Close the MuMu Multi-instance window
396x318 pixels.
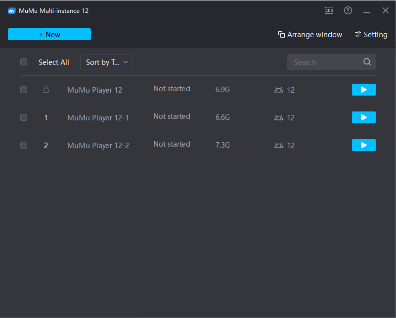(386, 10)
